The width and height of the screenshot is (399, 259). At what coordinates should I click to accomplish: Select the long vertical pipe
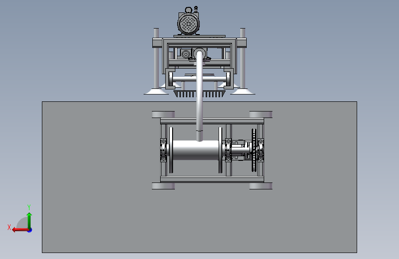tap(200, 95)
